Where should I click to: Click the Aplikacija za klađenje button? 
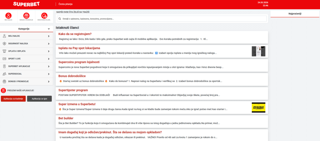pos(13,99)
